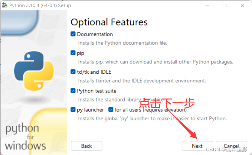Cancel the Python setup
The width and height of the screenshot is (252, 155).
tap(231, 146)
